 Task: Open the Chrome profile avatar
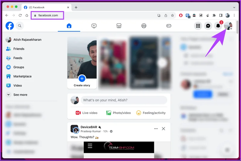(x=227, y=15)
